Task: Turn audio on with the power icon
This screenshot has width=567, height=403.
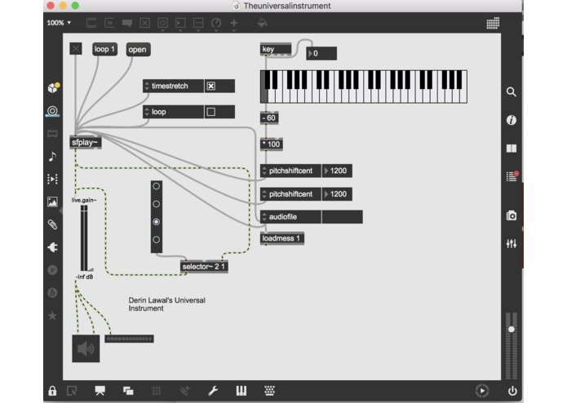Action: coord(512,391)
